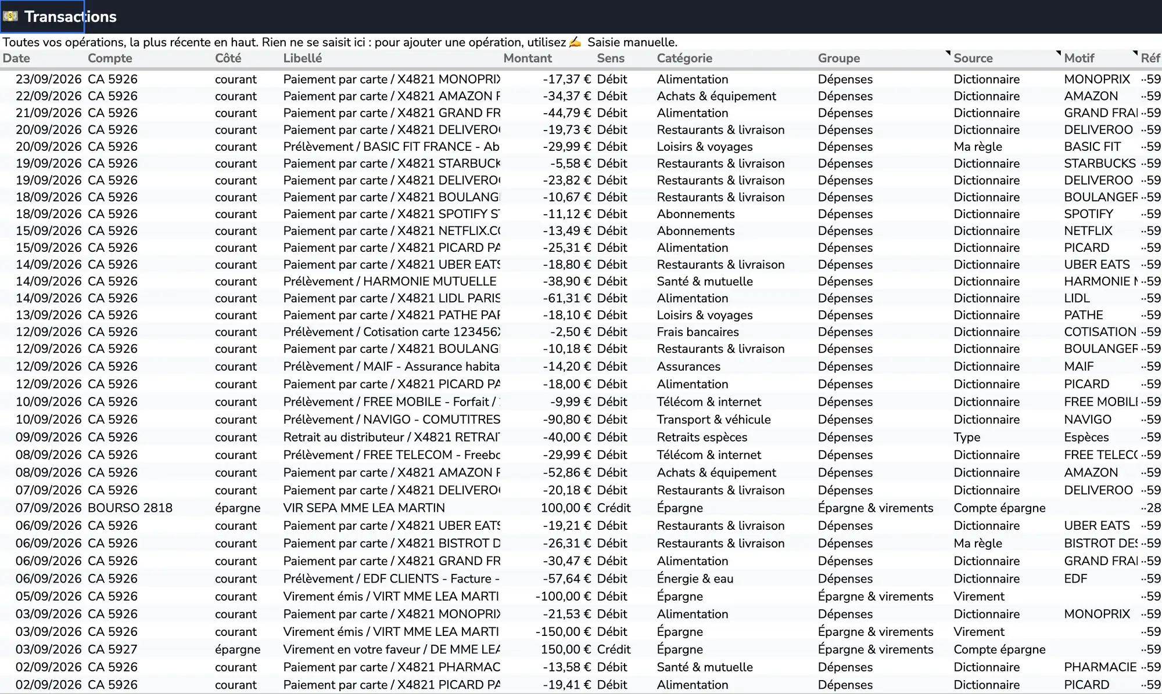Click the MAIF - Assurance habitation label
This screenshot has height=694, width=1162.
392,366
